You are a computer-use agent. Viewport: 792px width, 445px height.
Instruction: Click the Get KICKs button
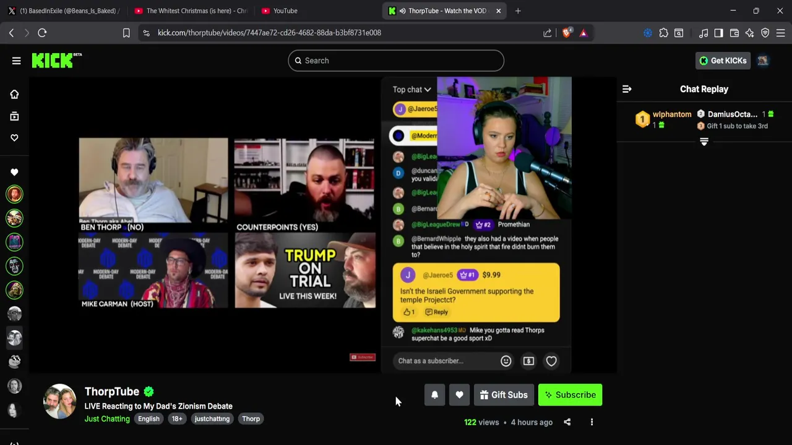[723, 61]
